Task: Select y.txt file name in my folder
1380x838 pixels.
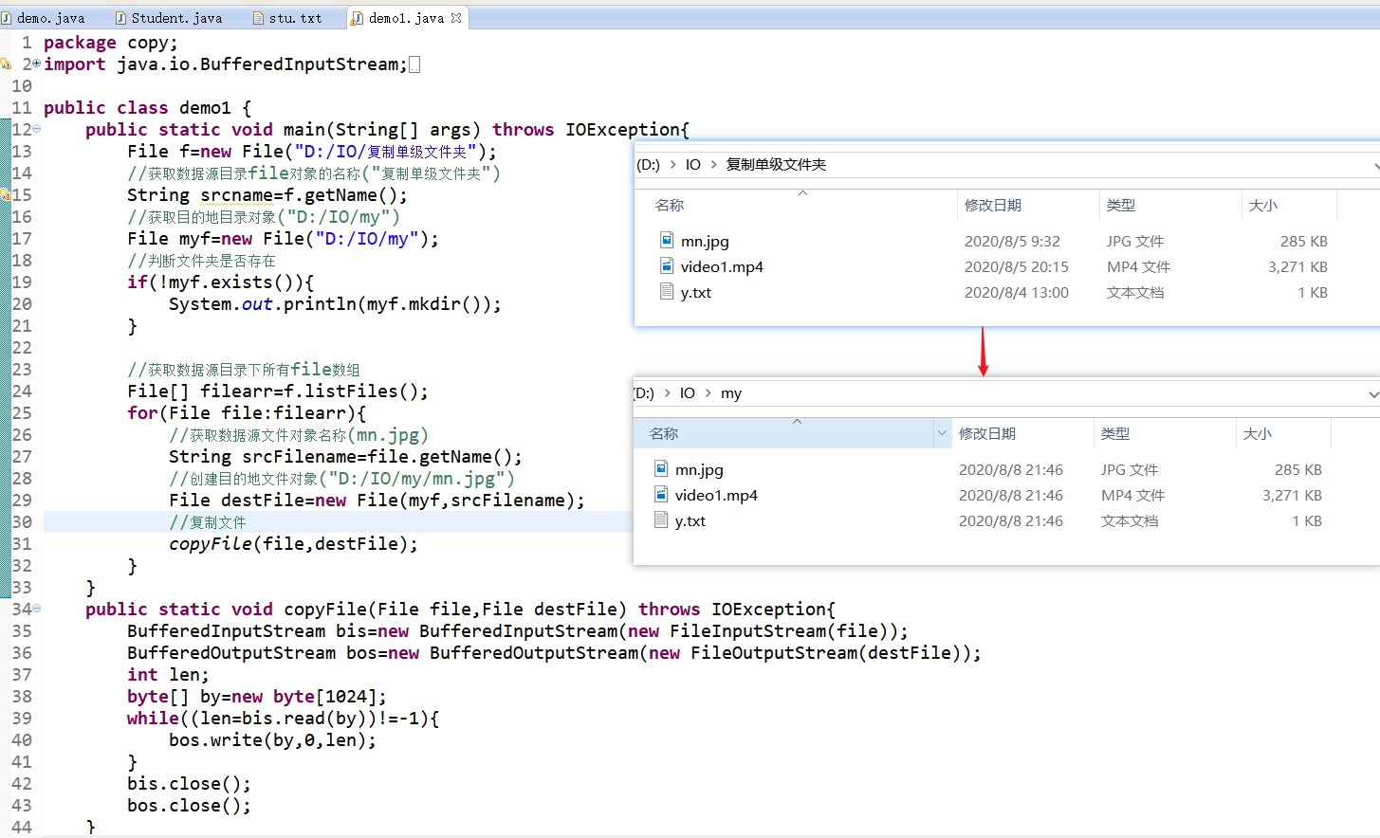Action: click(690, 521)
